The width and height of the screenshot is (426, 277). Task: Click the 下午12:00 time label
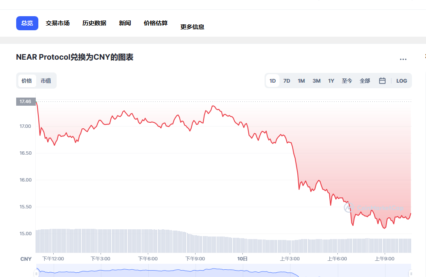tap(53, 259)
